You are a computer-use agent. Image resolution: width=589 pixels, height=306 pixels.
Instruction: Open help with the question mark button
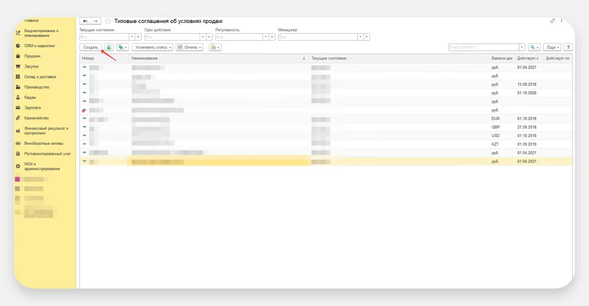[568, 47]
